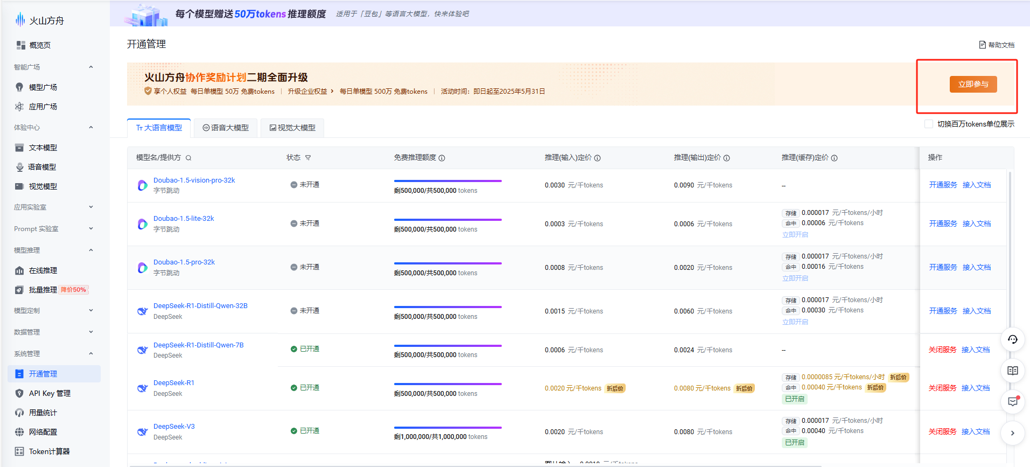
Task: Expand 模型定制 sidebar section
Action: pos(91,310)
